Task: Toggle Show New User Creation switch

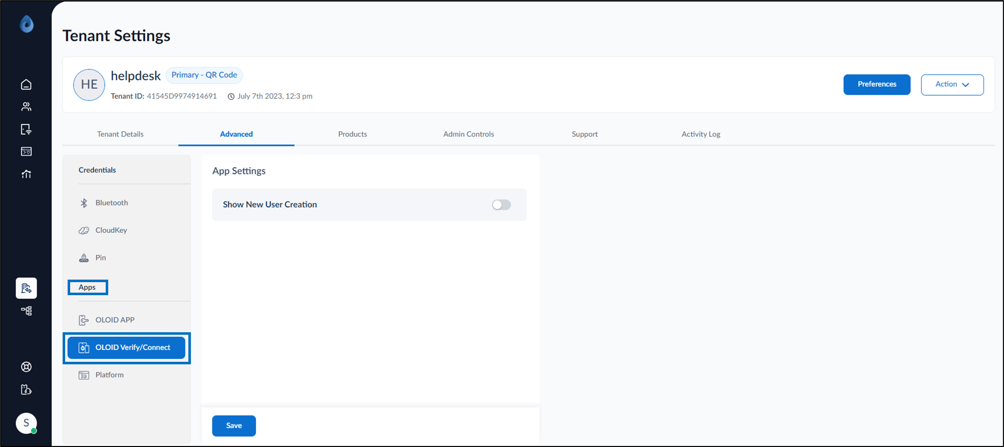Action: point(501,204)
